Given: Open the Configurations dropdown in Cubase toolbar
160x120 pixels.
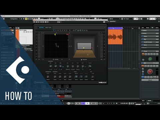Looking at the screenshot, I should pos(15,19).
